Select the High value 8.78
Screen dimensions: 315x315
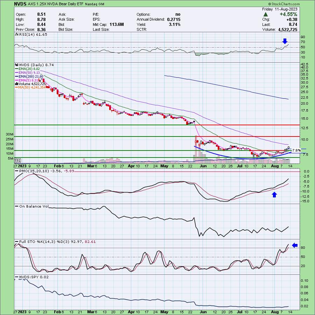[x=41, y=20]
